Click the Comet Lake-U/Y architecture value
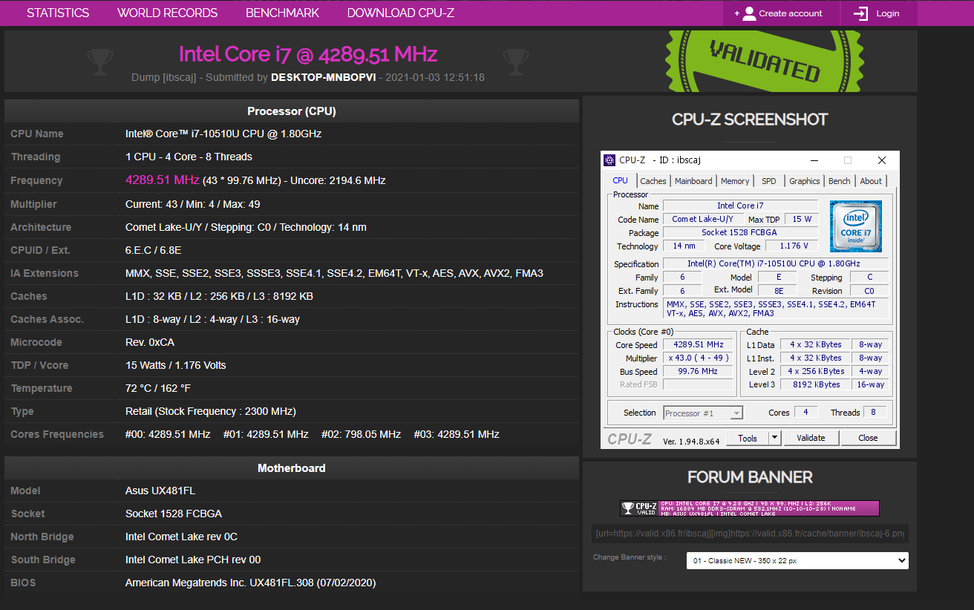 point(246,227)
